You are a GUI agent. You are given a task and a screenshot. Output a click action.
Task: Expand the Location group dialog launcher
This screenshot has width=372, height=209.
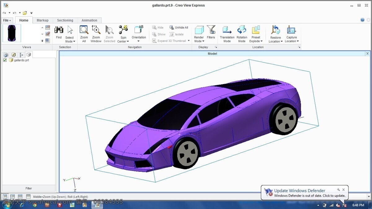[299, 47]
